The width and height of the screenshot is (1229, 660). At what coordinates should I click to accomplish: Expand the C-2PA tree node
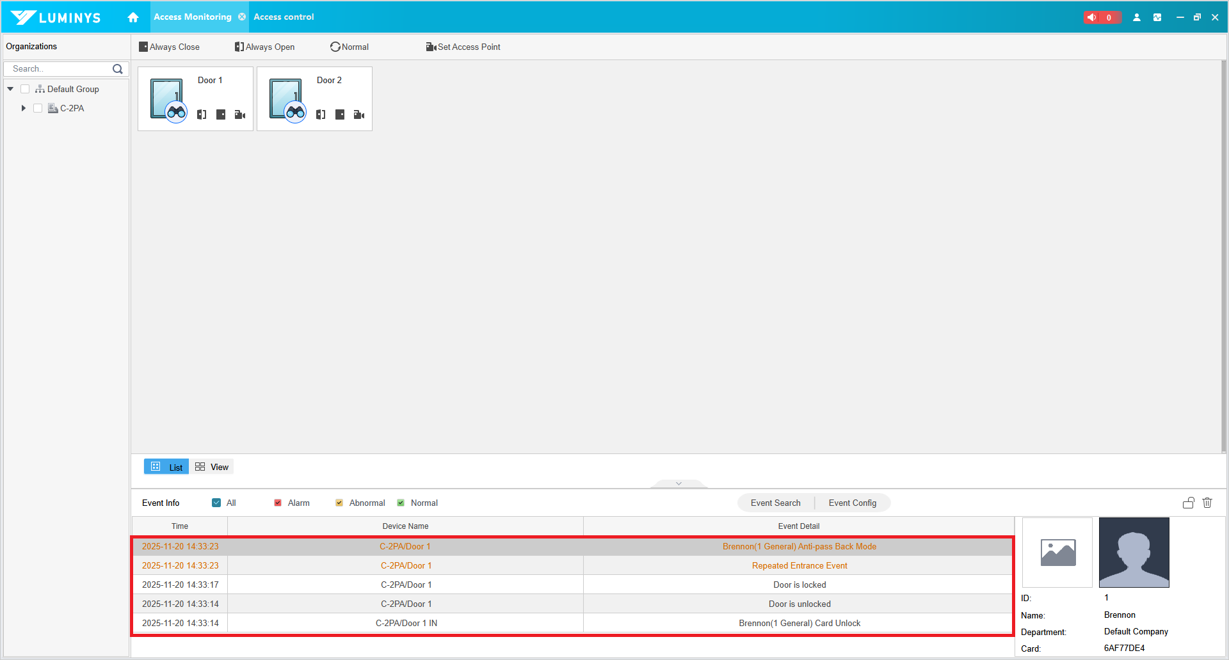click(x=24, y=108)
